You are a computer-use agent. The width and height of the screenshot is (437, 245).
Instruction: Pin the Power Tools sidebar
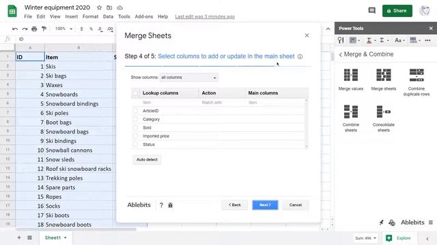(381, 223)
